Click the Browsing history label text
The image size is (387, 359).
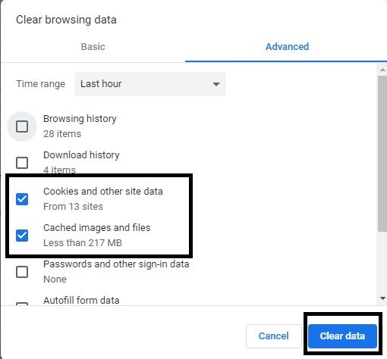80,119
